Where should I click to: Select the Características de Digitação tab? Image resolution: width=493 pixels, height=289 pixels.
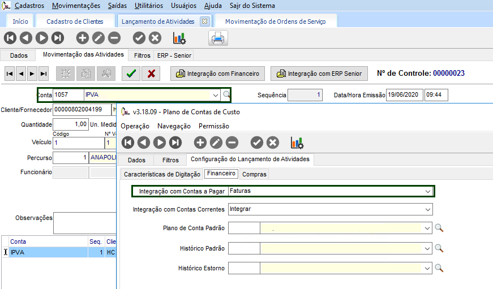point(161,174)
